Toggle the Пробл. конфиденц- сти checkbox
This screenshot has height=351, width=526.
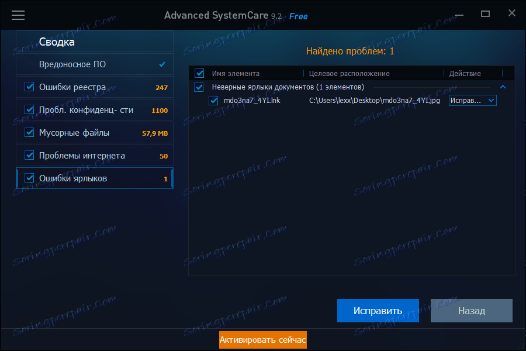30,110
